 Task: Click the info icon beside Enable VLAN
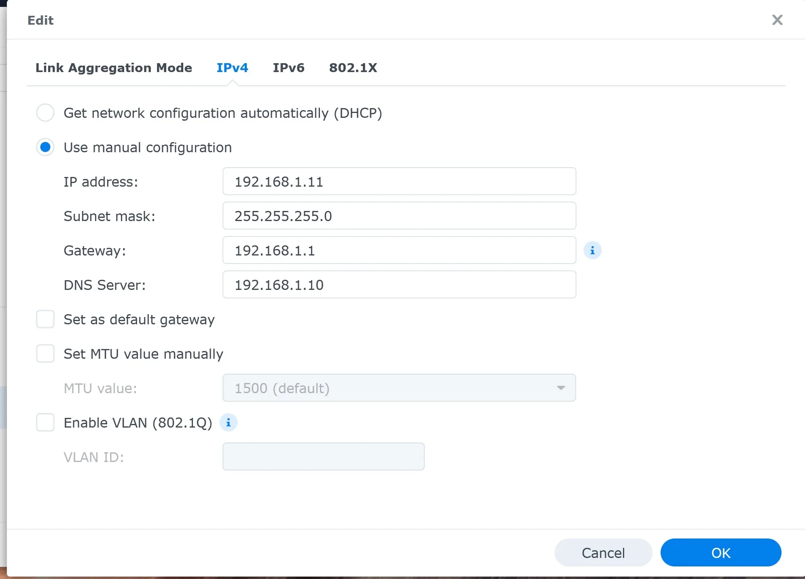click(x=229, y=423)
